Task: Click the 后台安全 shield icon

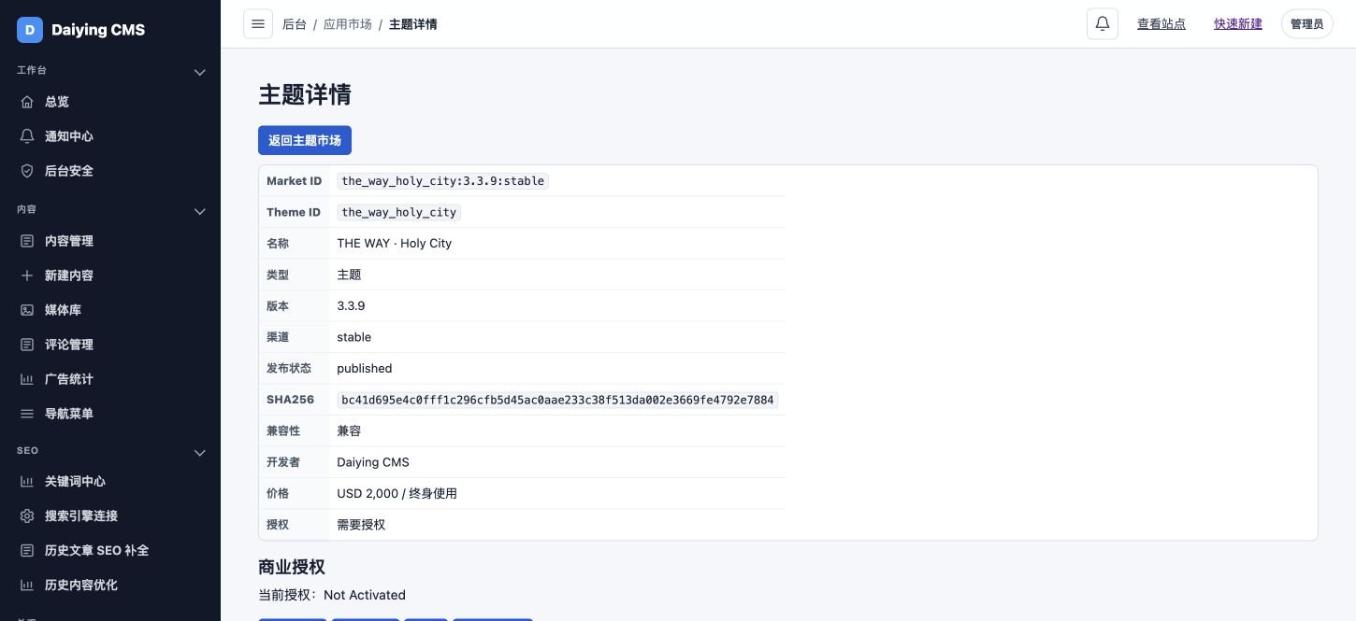Action: pyautogui.click(x=27, y=171)
